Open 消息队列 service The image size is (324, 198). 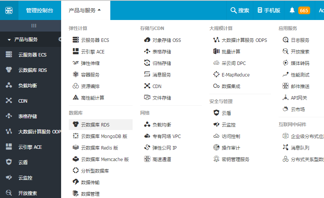(x=300, y=148)
